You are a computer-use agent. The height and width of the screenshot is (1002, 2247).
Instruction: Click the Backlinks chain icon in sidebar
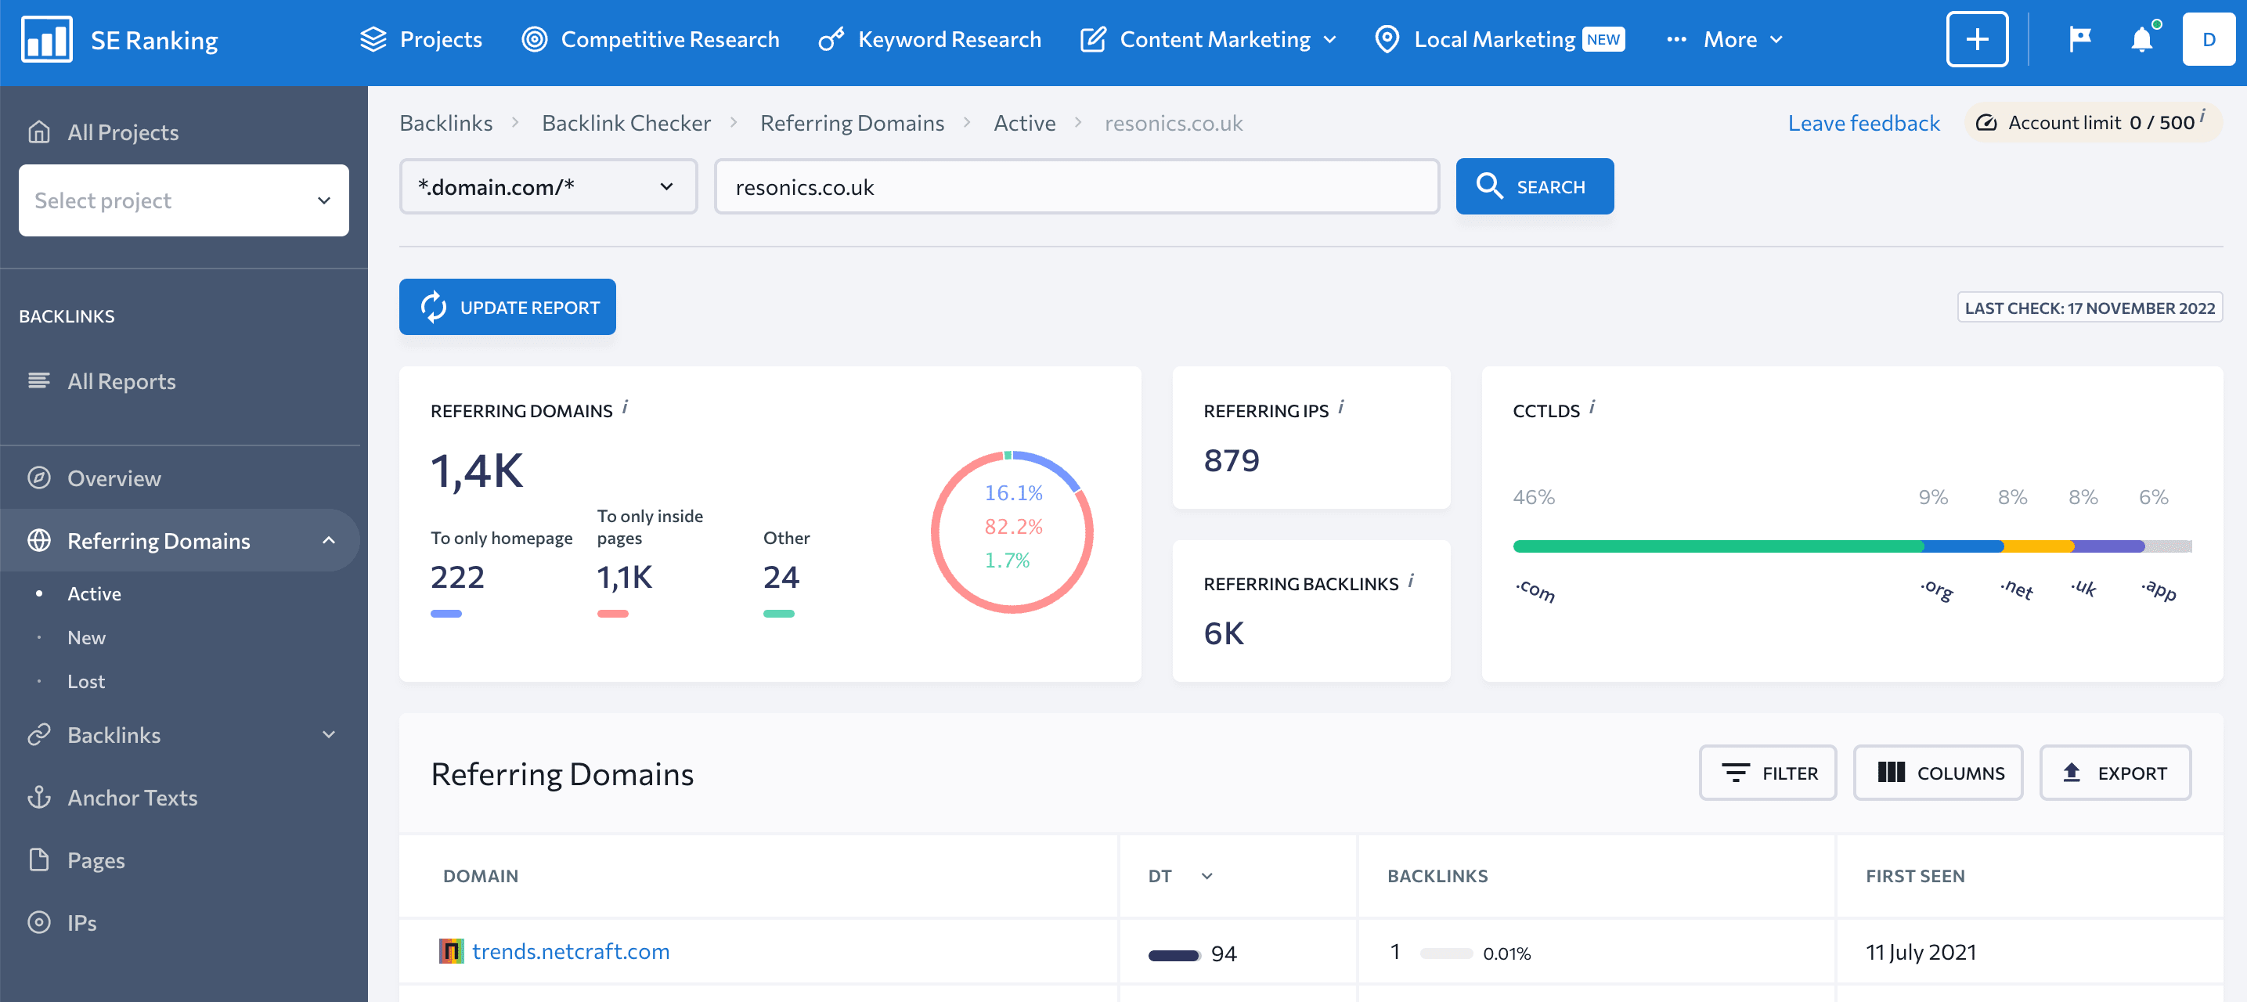click(x=38, y=734)
